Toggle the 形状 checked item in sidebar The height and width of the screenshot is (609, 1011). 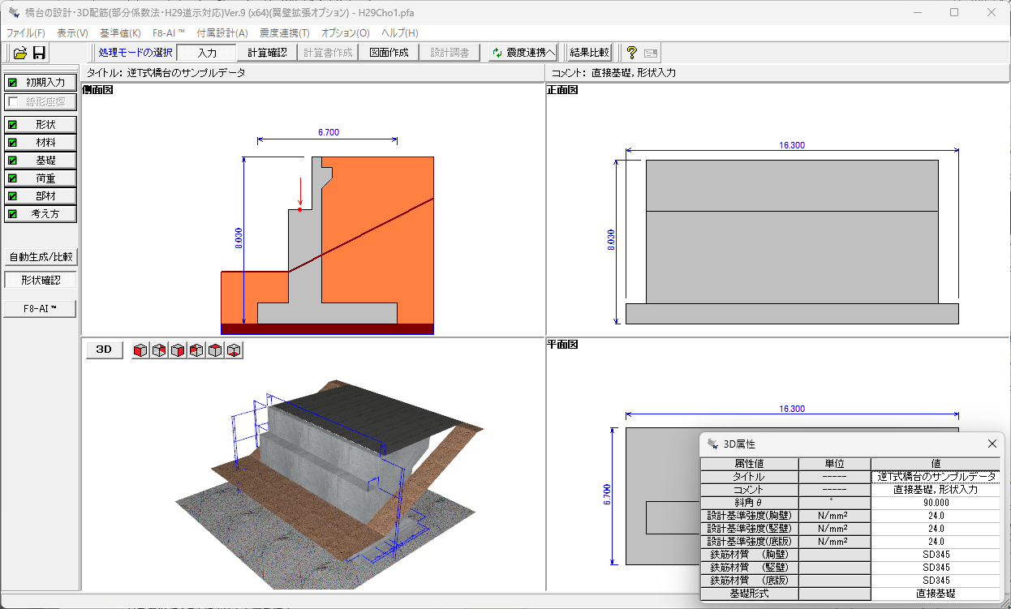pyautogui.click(x=41, y=125)
